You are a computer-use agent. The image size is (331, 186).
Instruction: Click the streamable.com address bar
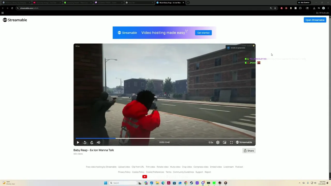(142, 8)
